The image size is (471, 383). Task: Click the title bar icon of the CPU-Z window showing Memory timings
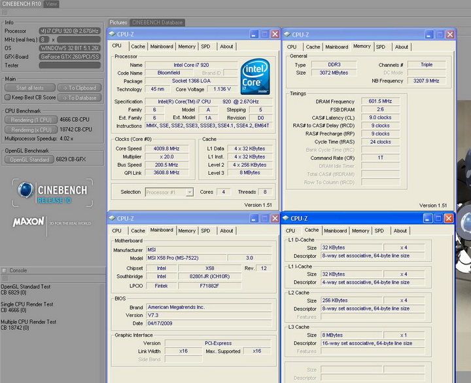(x=288, y=34)
